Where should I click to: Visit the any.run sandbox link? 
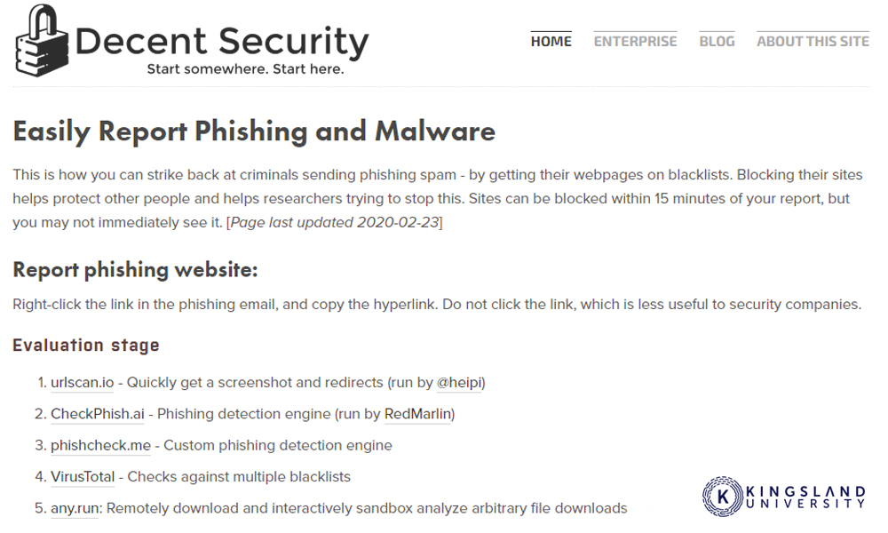point(75,509)
